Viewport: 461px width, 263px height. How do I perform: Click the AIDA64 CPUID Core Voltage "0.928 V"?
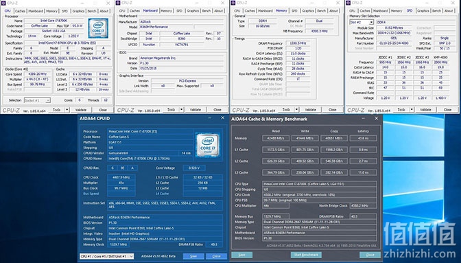pyautogui.click(x=194, y=168)
